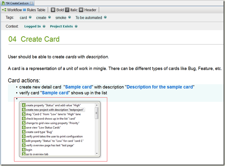Click the Card actions: heading
Image resolution: width=225 pixels, height=166 pixels.
pyautogui.click(x=24, y=80)
